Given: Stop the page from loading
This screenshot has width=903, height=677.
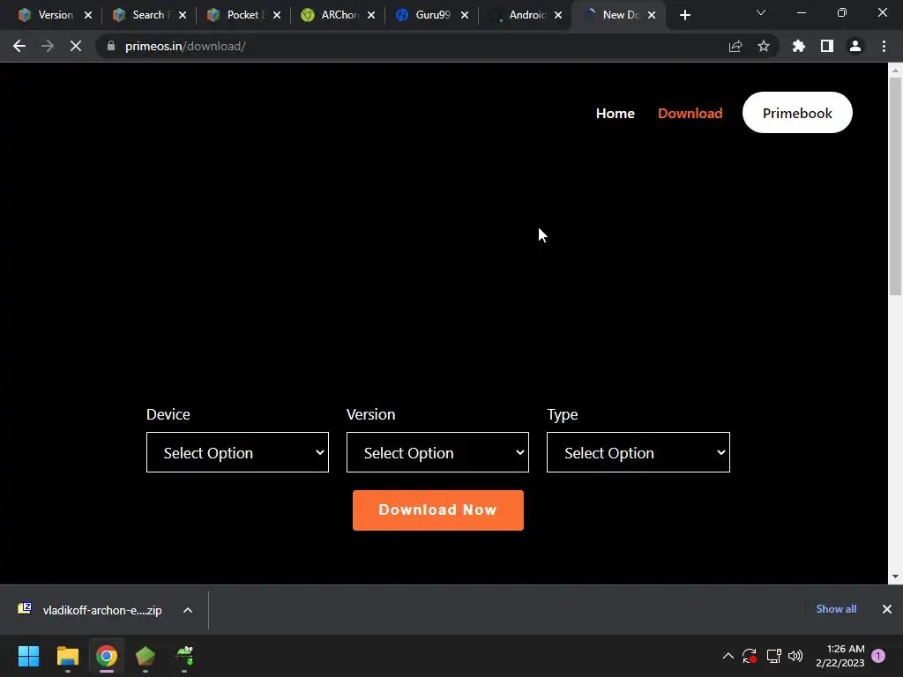Looking at the screenshot, I should 76,46.
